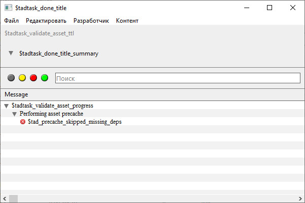
Task: Click the horizontal scrollbar thumb
Action: (13, 199)
